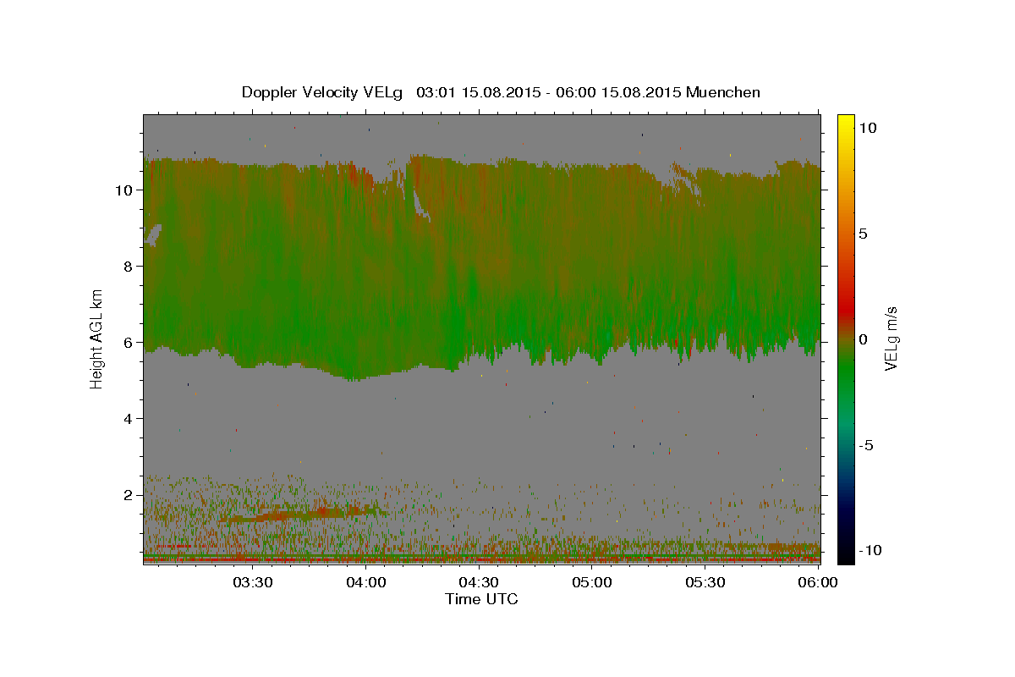Screen dimensions: 1015x677
Task: Click the reddish low-level layer near 1.5 km around 03:45
Action: pos(303,514)
